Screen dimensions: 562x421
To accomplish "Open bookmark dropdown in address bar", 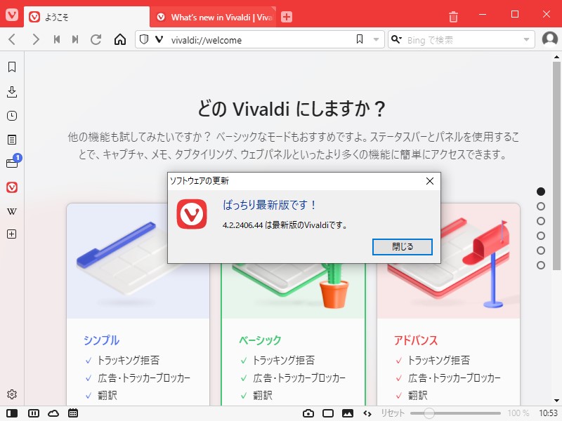I will (x=377, y=40).
